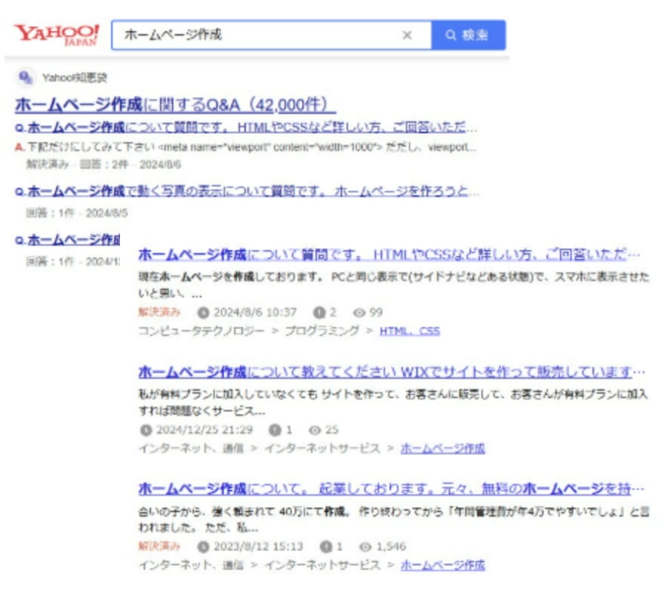Open the HTML、CSS category link
The image size is (671, 592).
pos(410,332)
